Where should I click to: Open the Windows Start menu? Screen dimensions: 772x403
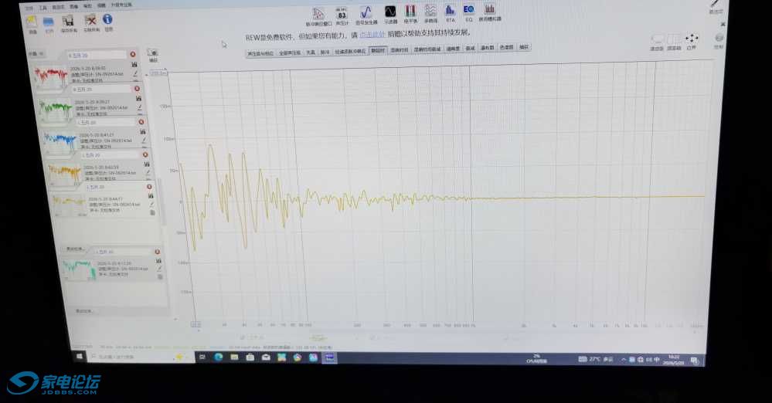point(79,356)
